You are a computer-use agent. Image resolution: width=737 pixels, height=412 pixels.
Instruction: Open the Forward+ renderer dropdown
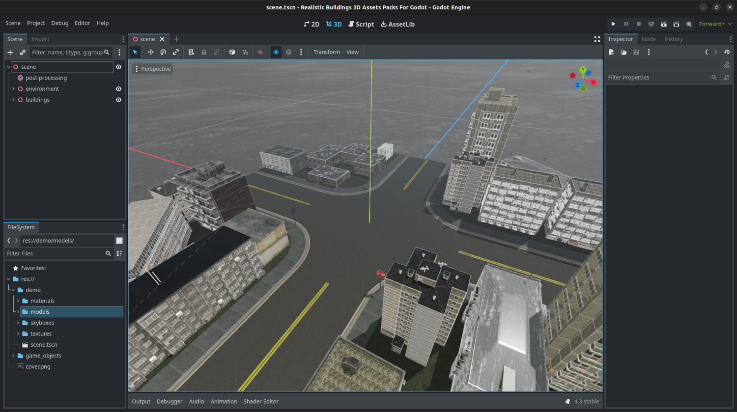pos(715,24)
